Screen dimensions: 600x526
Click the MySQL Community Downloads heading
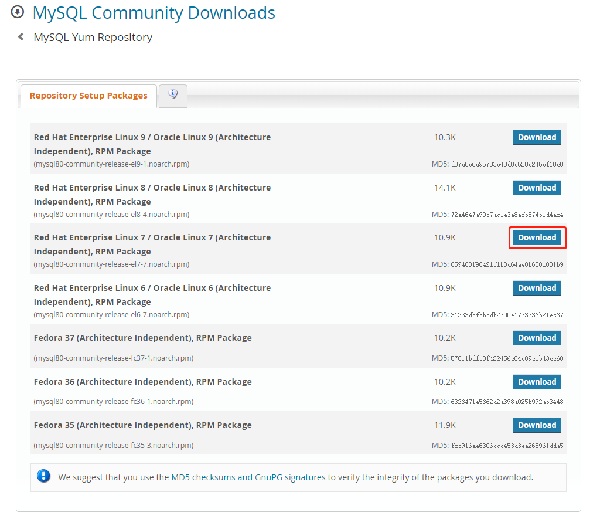pos(154,13)
